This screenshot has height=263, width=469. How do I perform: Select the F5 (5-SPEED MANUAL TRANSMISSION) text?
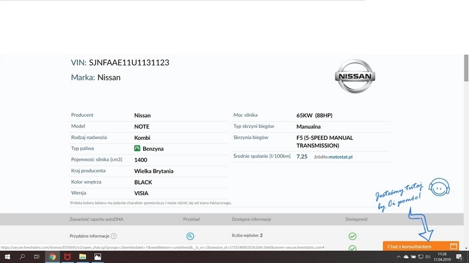coord(325,141)
